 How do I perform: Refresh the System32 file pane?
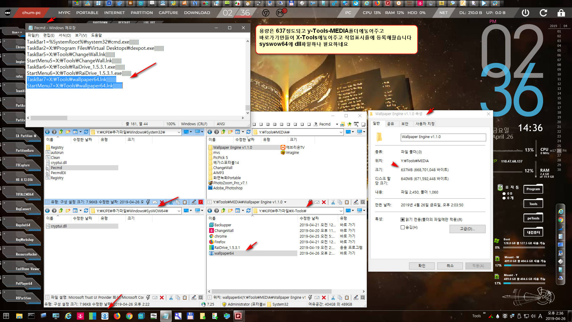point(86,132)
